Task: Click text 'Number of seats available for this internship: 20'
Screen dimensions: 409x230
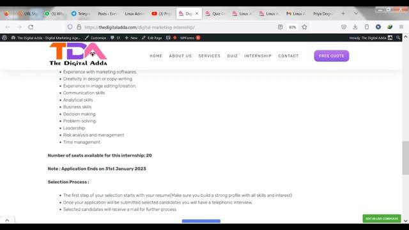Action: pos(100,155)
